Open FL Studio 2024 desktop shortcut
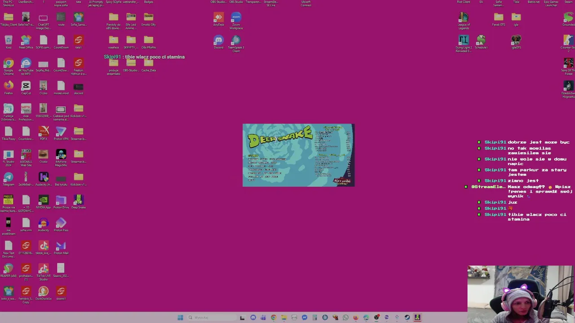Screen dimensions: 575x323 pyautogui.click(x=9, y=157)
